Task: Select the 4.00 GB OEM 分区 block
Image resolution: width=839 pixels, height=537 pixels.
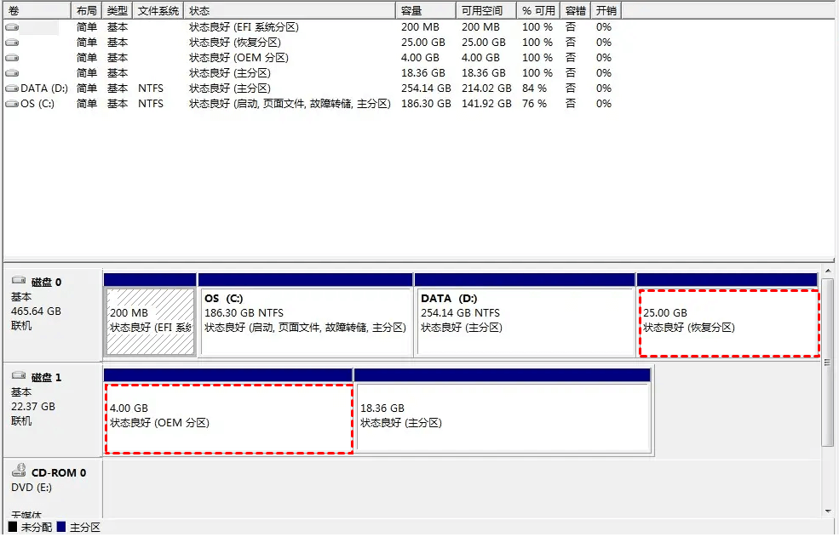Action: click(227, 417)
